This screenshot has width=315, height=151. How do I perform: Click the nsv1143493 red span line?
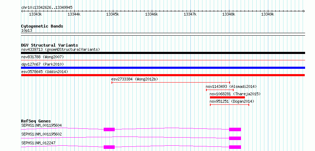tap(220, 90)
